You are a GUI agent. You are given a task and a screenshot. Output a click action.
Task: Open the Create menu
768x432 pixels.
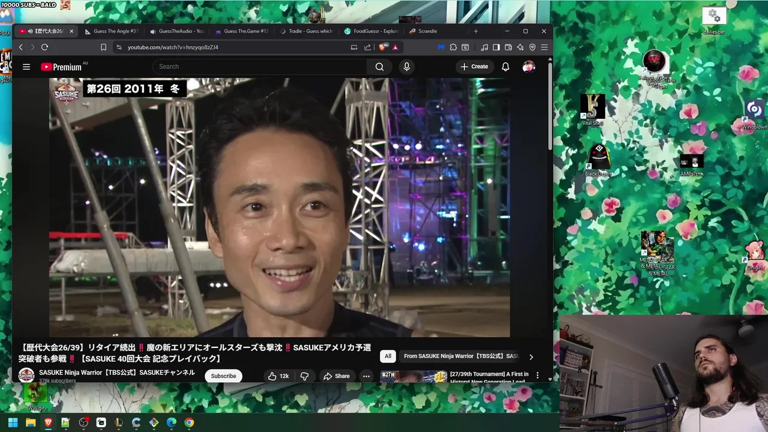pos(474,67)
